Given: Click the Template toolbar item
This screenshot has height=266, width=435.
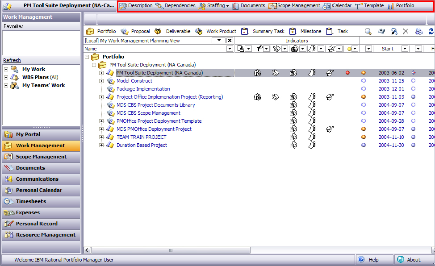Looking at the screenshot, I should (369, 5).
